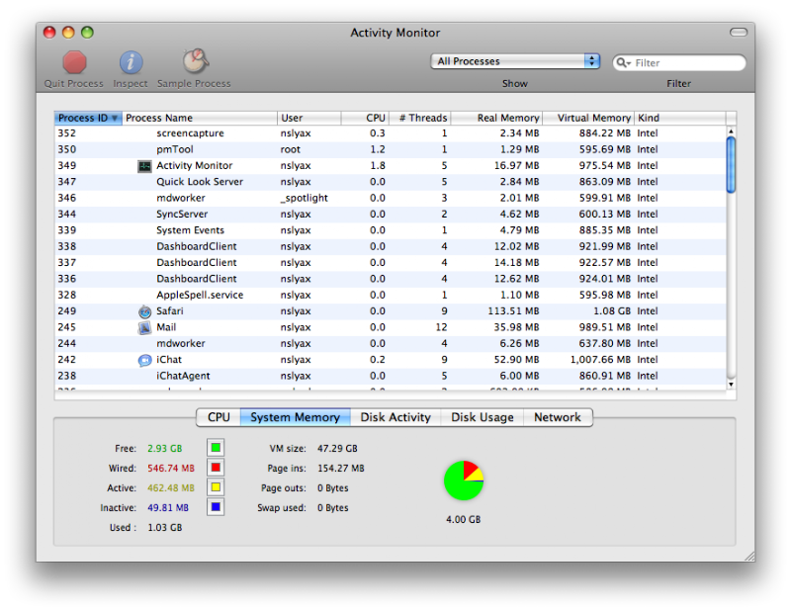Viewport: 791px width, 611px height.
Task: Click the 49.81 MB Inactive value
Action: tap(168, 507)
